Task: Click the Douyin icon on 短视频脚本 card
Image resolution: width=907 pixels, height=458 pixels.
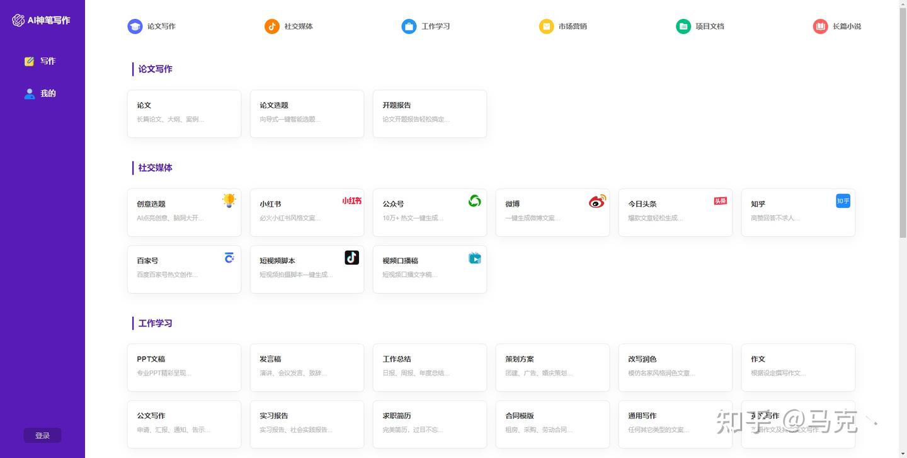Action: tap(351, 257)
